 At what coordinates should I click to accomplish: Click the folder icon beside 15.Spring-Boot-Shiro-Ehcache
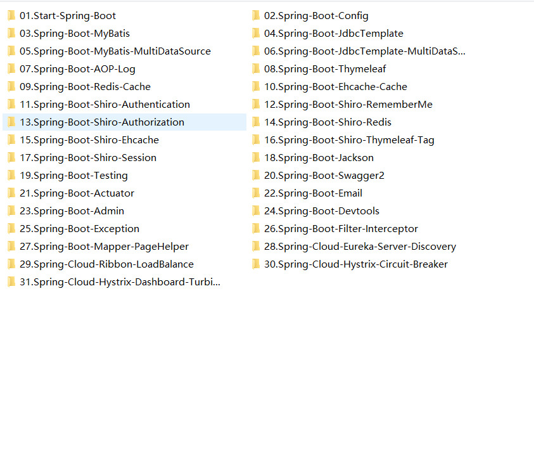[x=11, y=139]
